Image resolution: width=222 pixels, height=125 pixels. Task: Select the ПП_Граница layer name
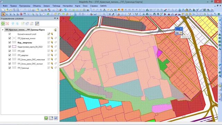coord(23,68)
